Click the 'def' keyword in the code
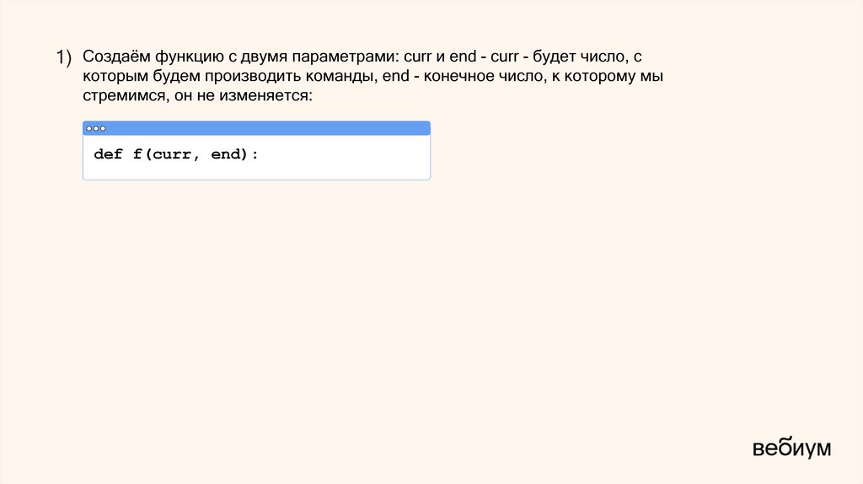The height and width of the screenshot is (484, 863). click(x=108, y=154)
